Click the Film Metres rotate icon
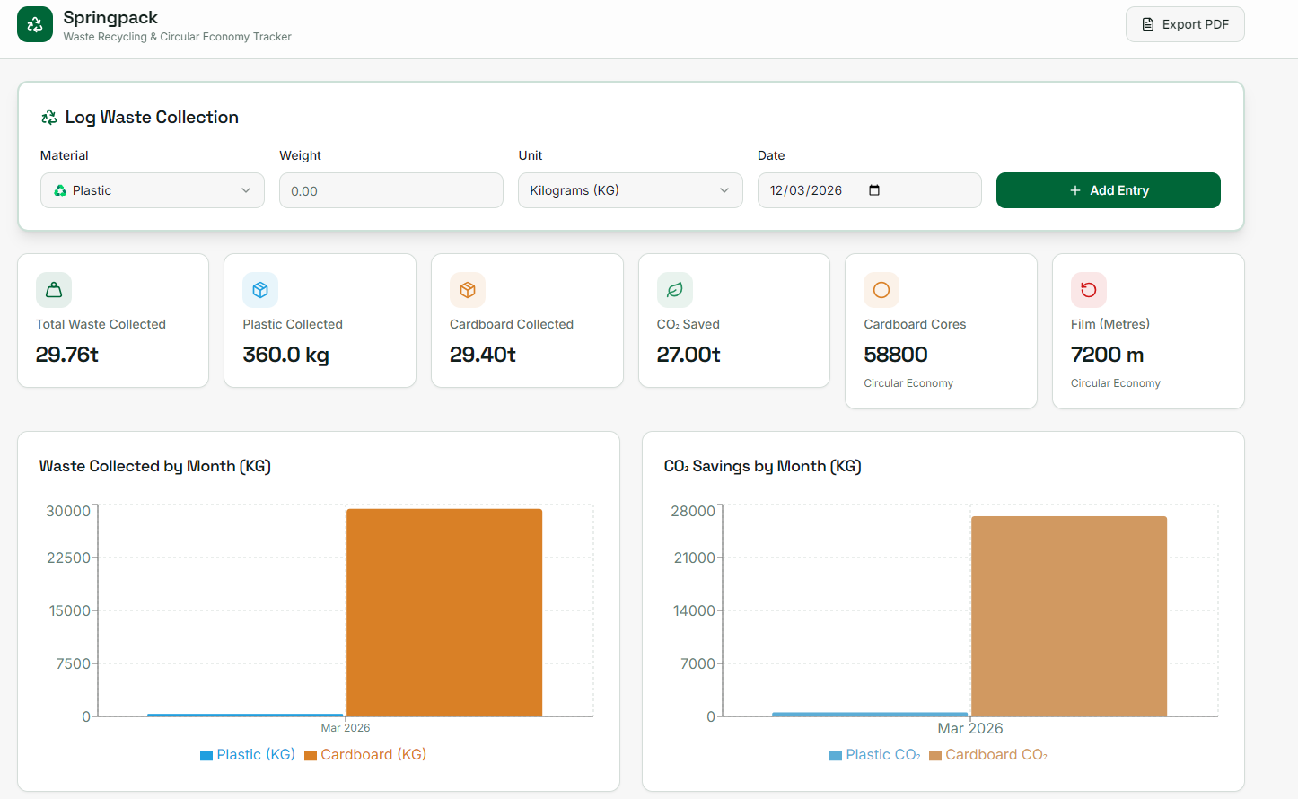This screenshot has height=799, width=1298. tap(1088, 290)
